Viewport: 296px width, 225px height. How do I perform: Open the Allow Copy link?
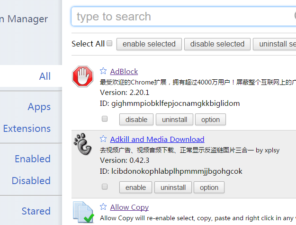pos(129,207)
